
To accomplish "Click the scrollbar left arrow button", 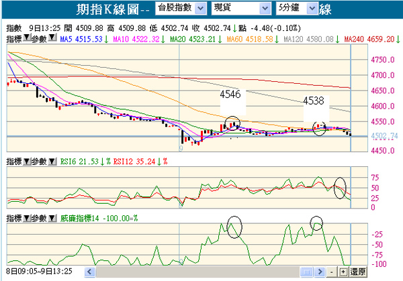I will (x=90, y=272).
